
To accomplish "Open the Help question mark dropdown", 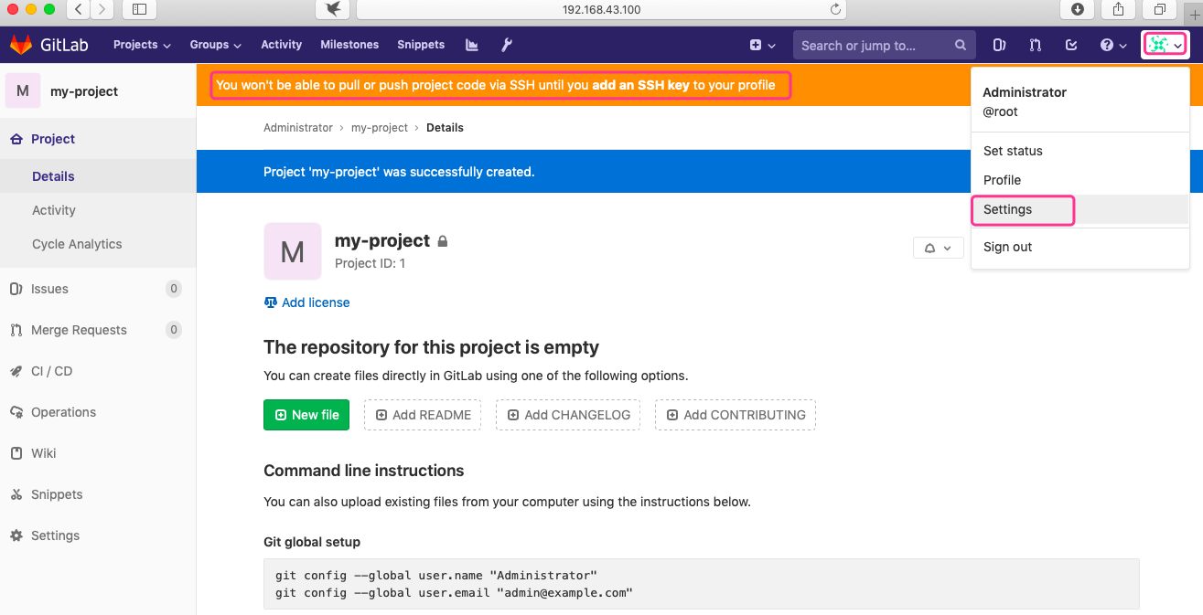I will 1112,45.
